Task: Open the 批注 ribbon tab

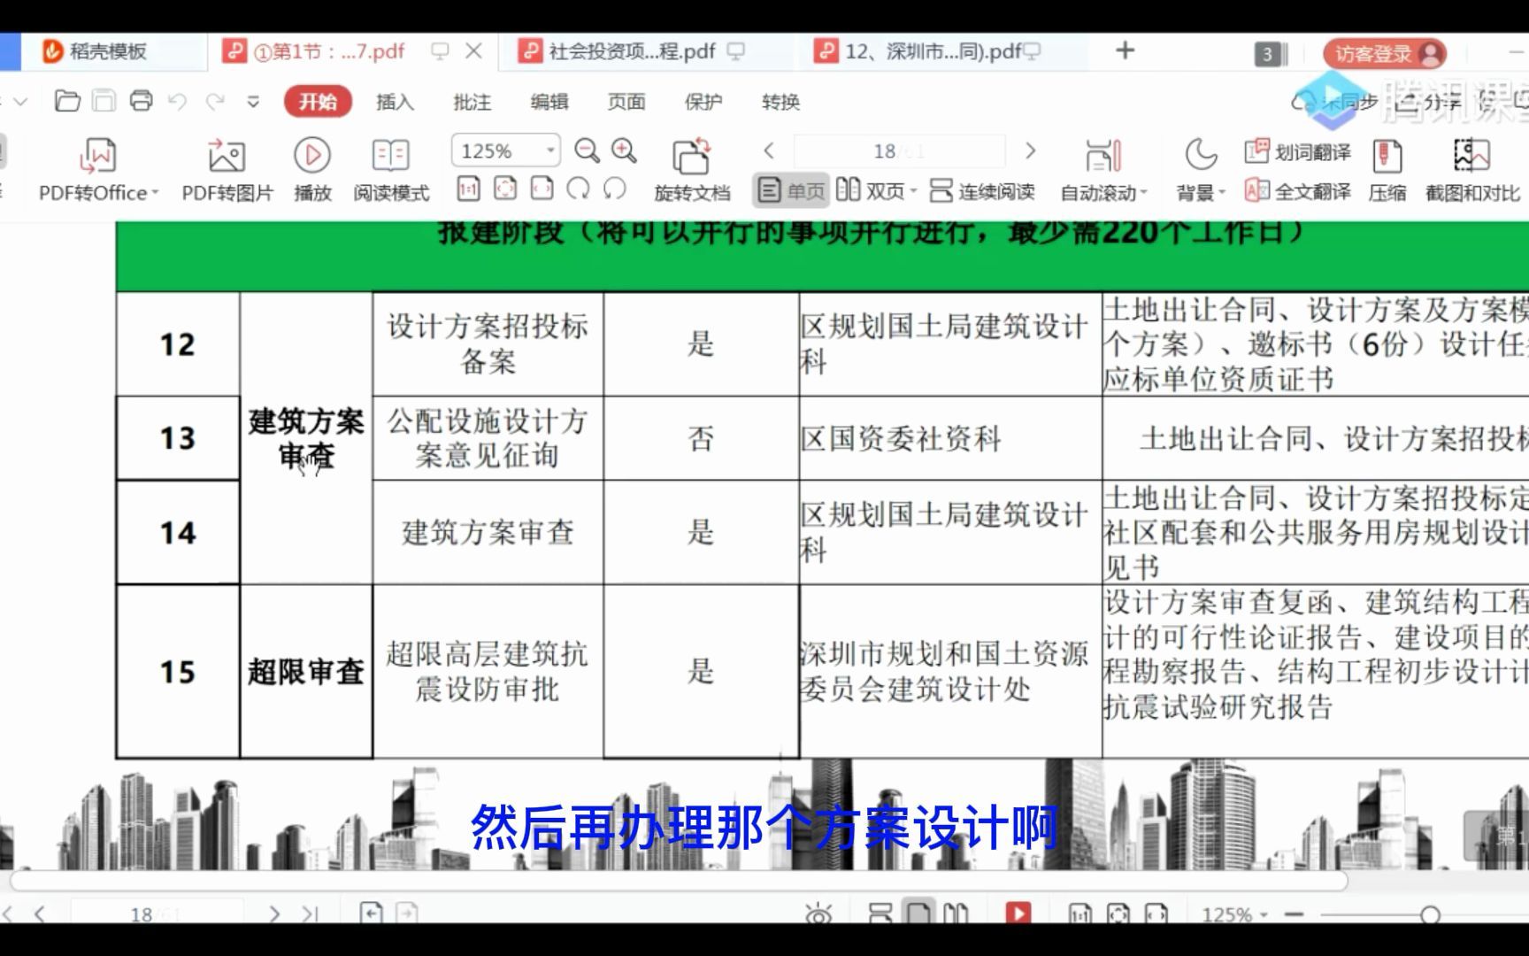Action: point(472,102)
